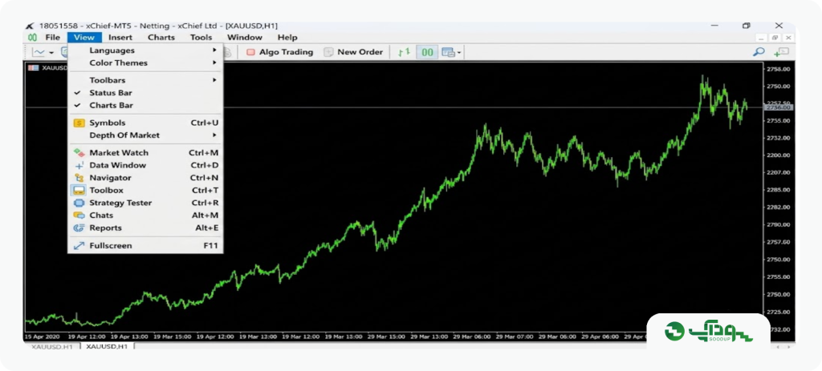Expand the Color Themes submenu
The width and height of the screenshot is (822, 371).
146,63
